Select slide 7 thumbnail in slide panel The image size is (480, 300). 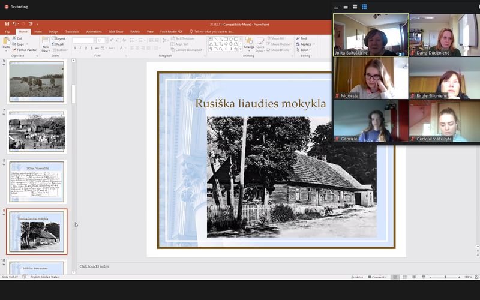pyautogui.click(x=37, y=133)
